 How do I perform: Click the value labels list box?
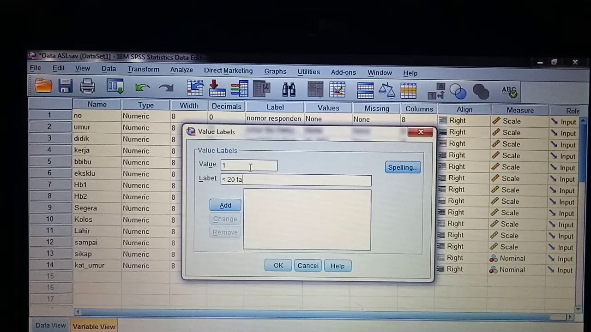tap(307, 219)
